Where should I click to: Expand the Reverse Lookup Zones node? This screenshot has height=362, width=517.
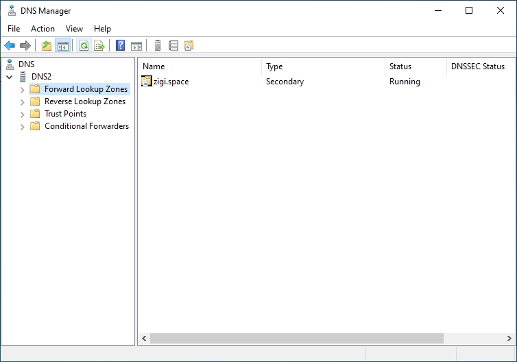tap(22, 102)
